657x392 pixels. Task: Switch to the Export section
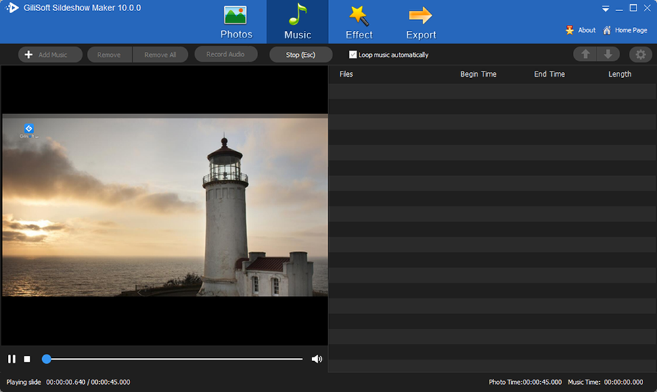click(x=420, y=22)
